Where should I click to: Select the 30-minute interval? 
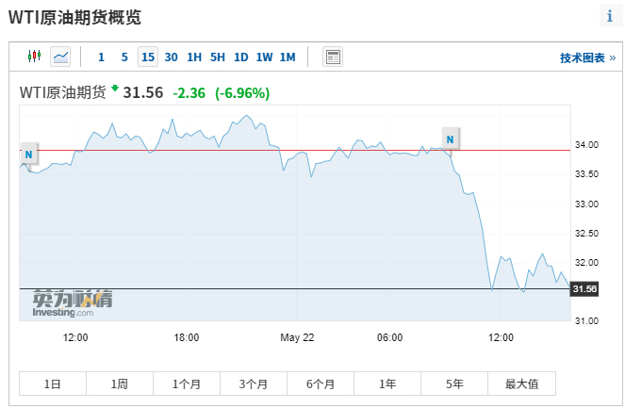point(171,57)
